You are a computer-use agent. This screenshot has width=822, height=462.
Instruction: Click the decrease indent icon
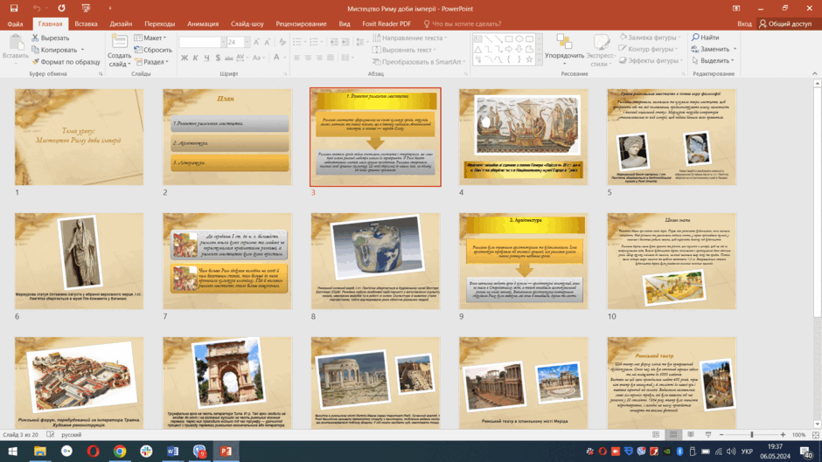click(334, 42)
